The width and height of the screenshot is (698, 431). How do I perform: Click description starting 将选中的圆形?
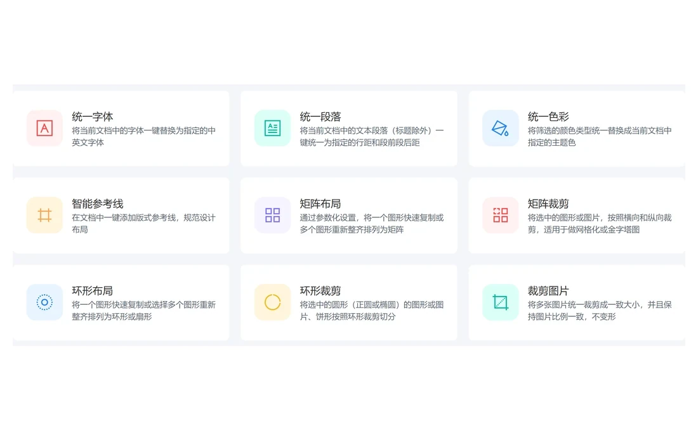click(372, 311)
